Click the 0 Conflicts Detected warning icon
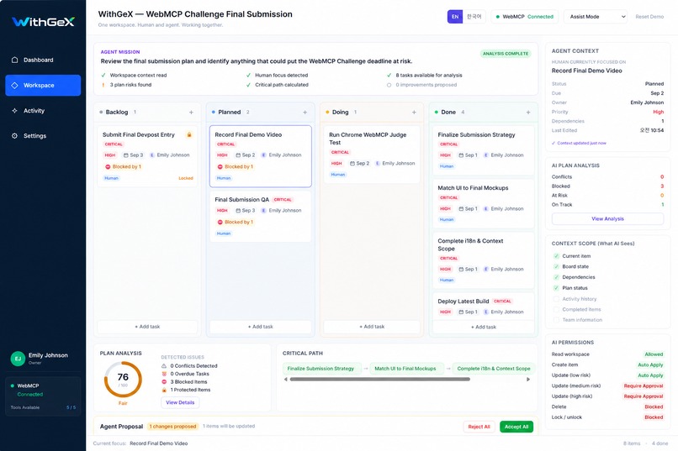 coord(164,366)
